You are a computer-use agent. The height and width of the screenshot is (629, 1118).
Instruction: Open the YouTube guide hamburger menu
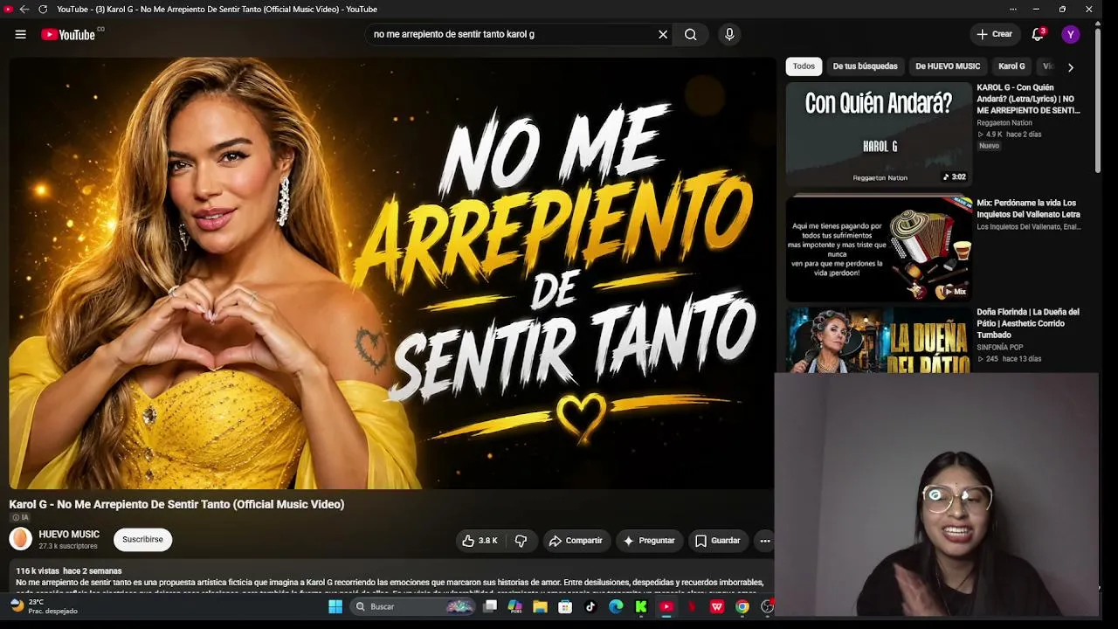(20, 34)
